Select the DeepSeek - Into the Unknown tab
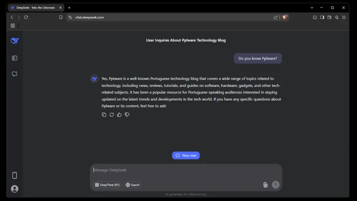 pyautogui.click(x=35, y=7)
